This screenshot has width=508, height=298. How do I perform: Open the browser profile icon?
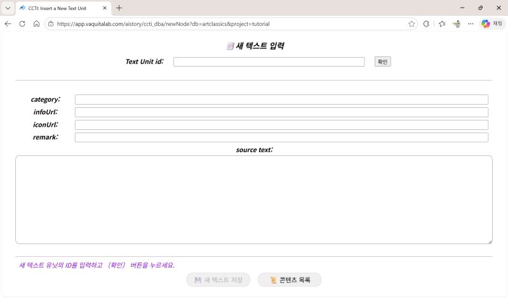click(x=457, y=23)
